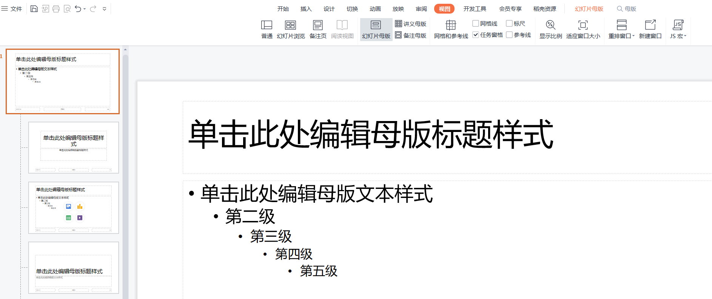Click the 重排窗口 arrange windows icon
Viewport: 712px width, 299px height.
click(621, 25)
